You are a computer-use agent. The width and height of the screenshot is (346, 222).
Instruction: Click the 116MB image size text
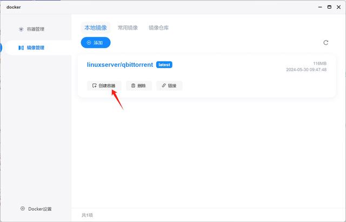pos(320,64)
